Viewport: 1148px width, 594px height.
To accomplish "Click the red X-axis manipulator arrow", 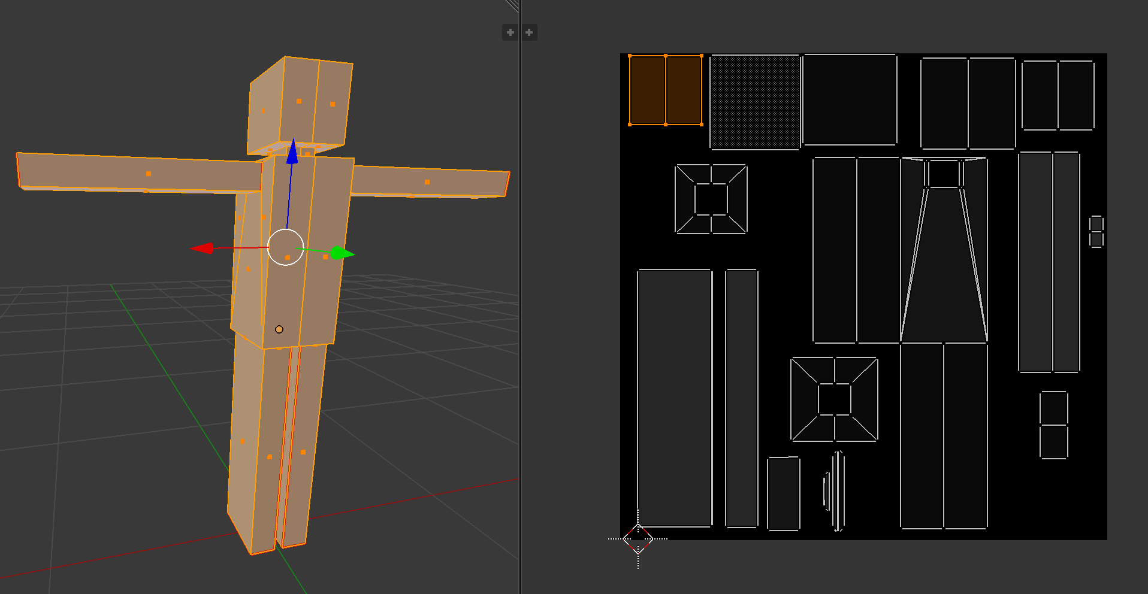I will click(202, 248).
